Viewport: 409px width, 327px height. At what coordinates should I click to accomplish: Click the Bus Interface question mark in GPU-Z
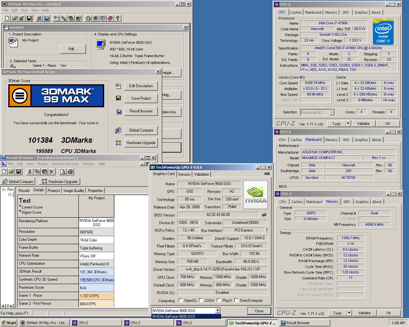[267, 230]
